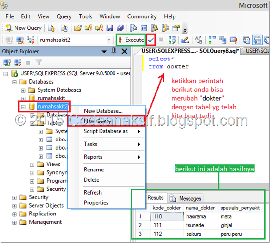Toggle Include Actual Execution Plan icon
The height and width of the screenshot is (243, 270).
coord(212,40)
